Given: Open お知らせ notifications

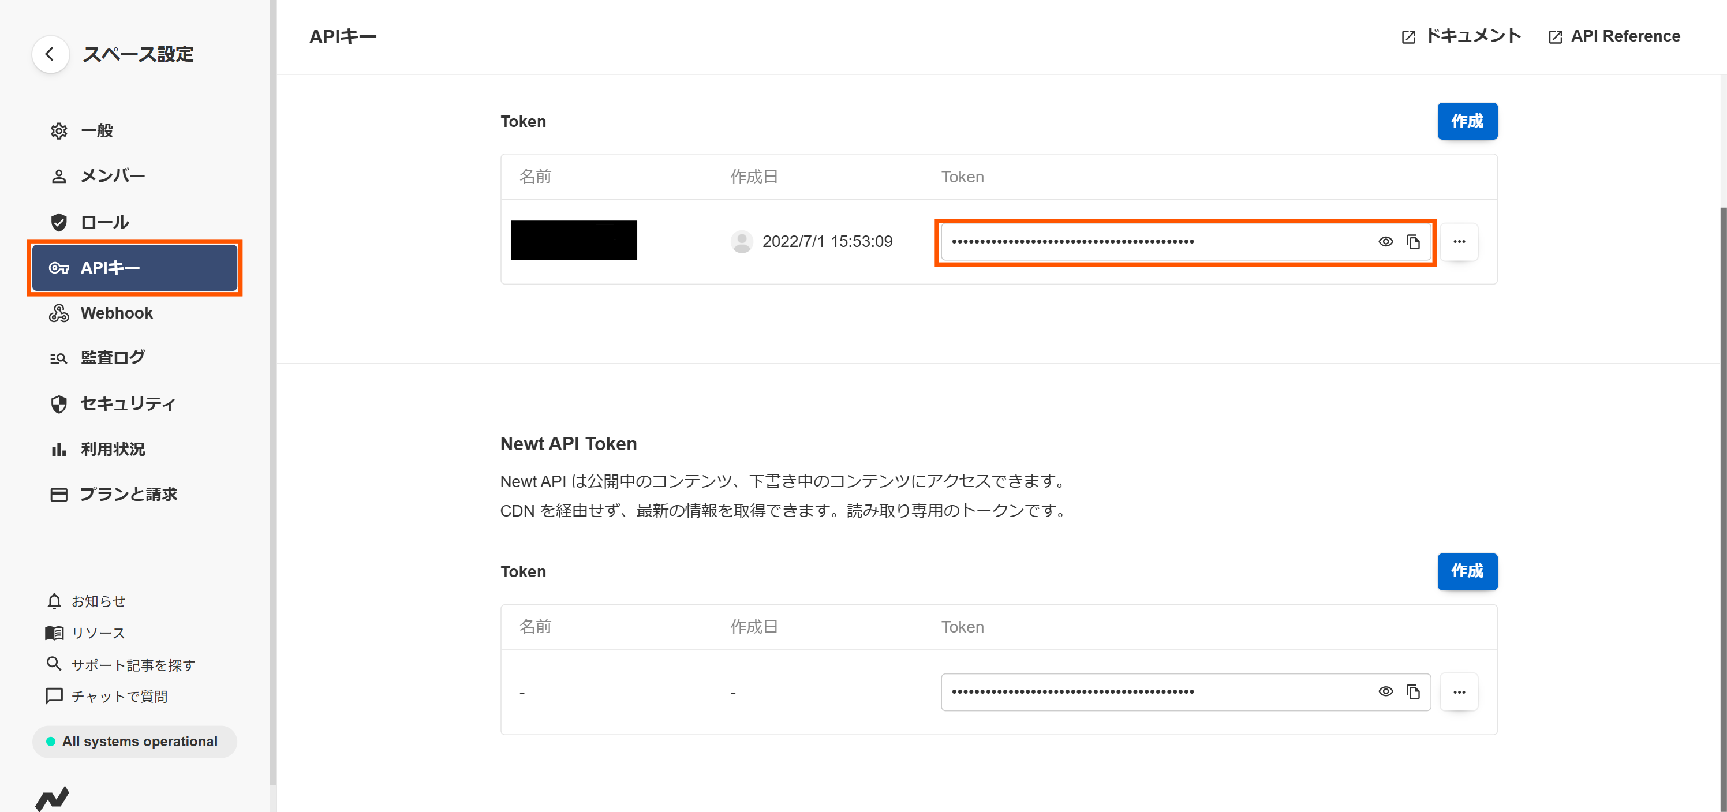Looking at the screenshot, I should [87, 601].
